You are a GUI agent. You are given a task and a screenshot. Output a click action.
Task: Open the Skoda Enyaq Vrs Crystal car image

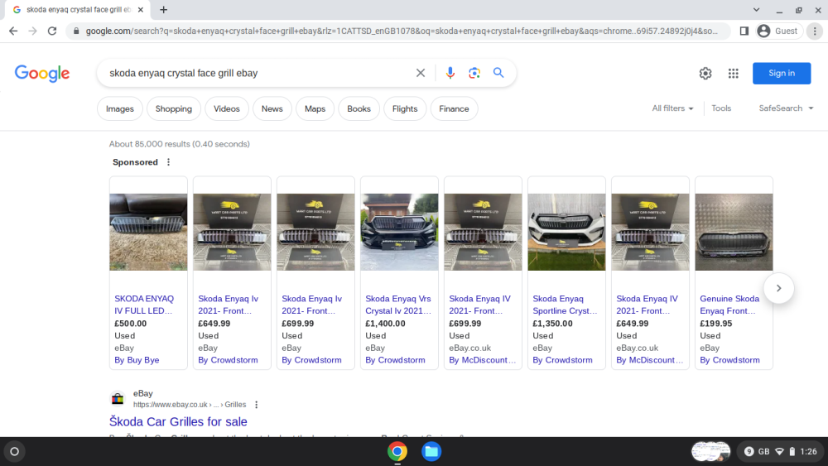tap(399, 233)
